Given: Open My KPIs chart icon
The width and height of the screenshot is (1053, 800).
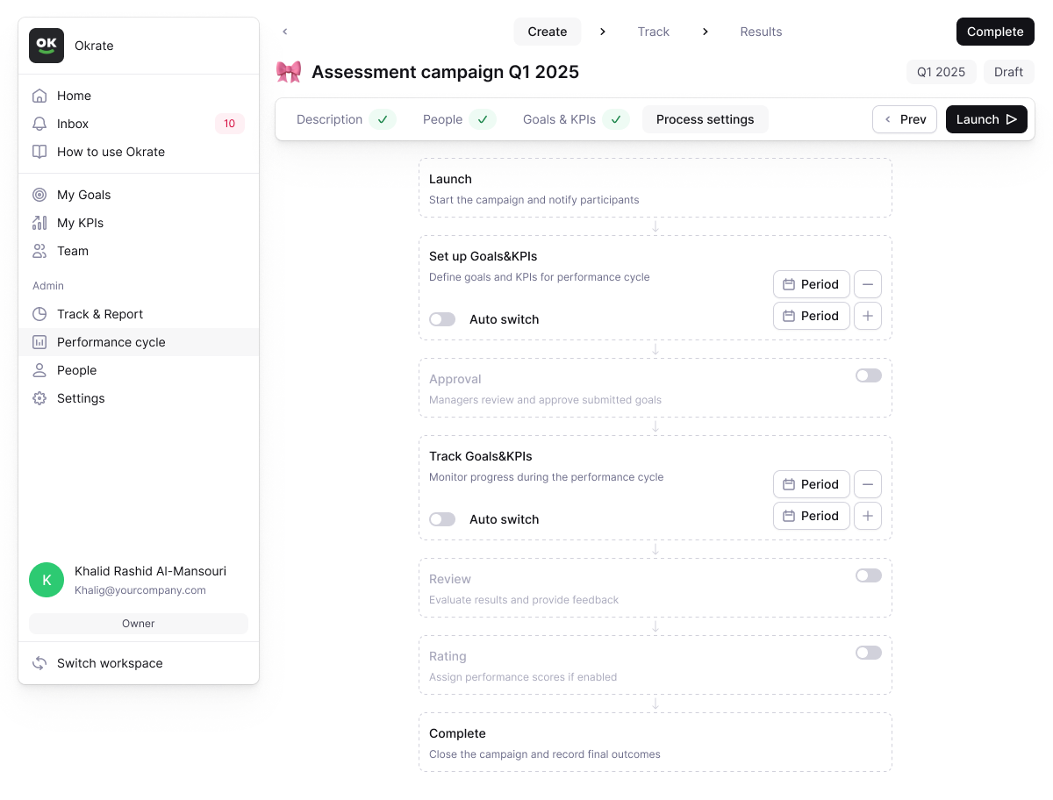Looking at the screenshot, I should coord(39,223).
